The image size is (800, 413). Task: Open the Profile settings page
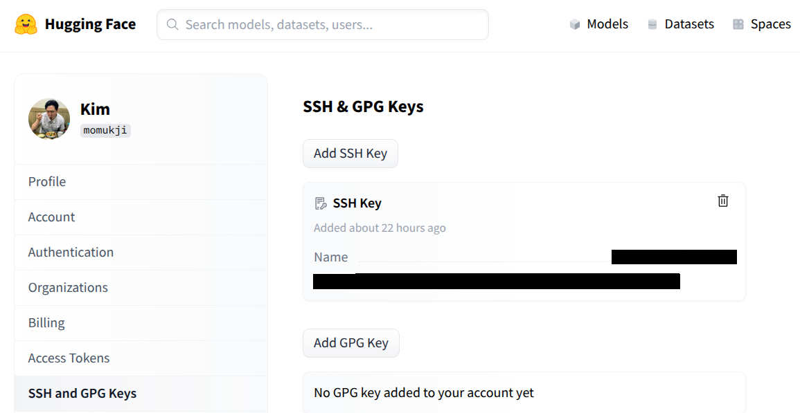(x=47, y=181)
